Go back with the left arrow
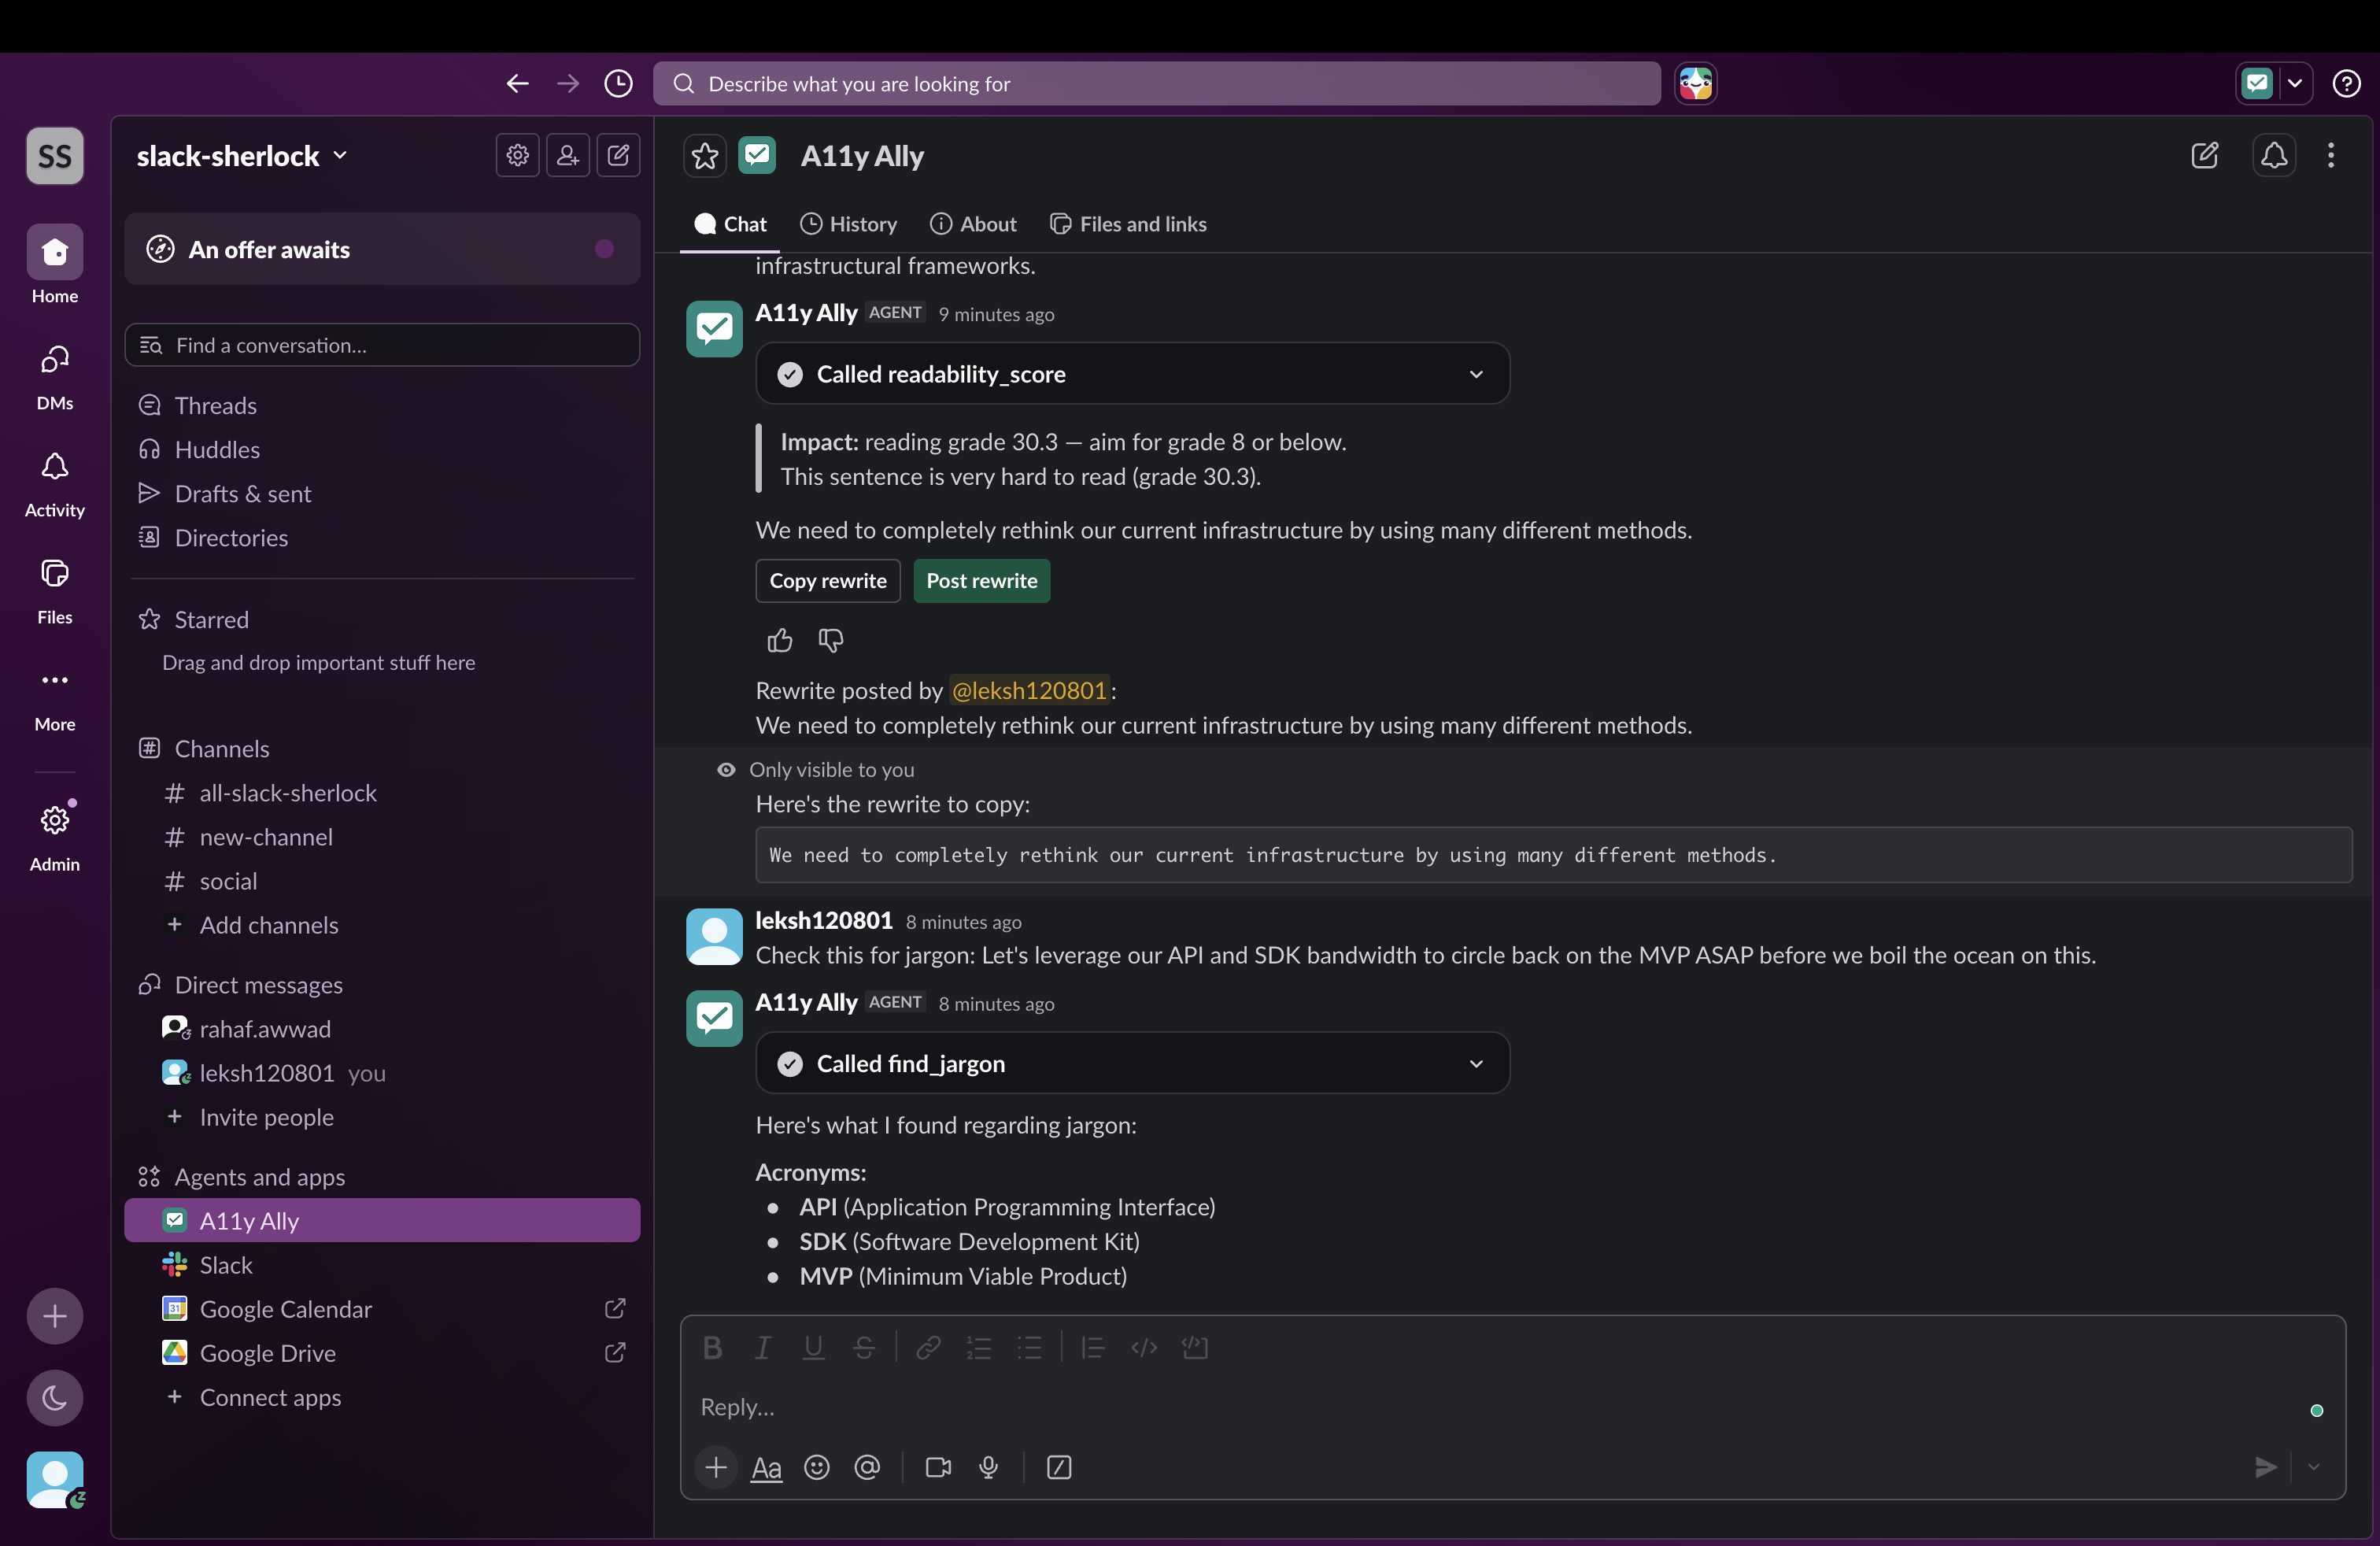The height and width of the screenshot is (1546, 2380). click(x=517, y=84)
